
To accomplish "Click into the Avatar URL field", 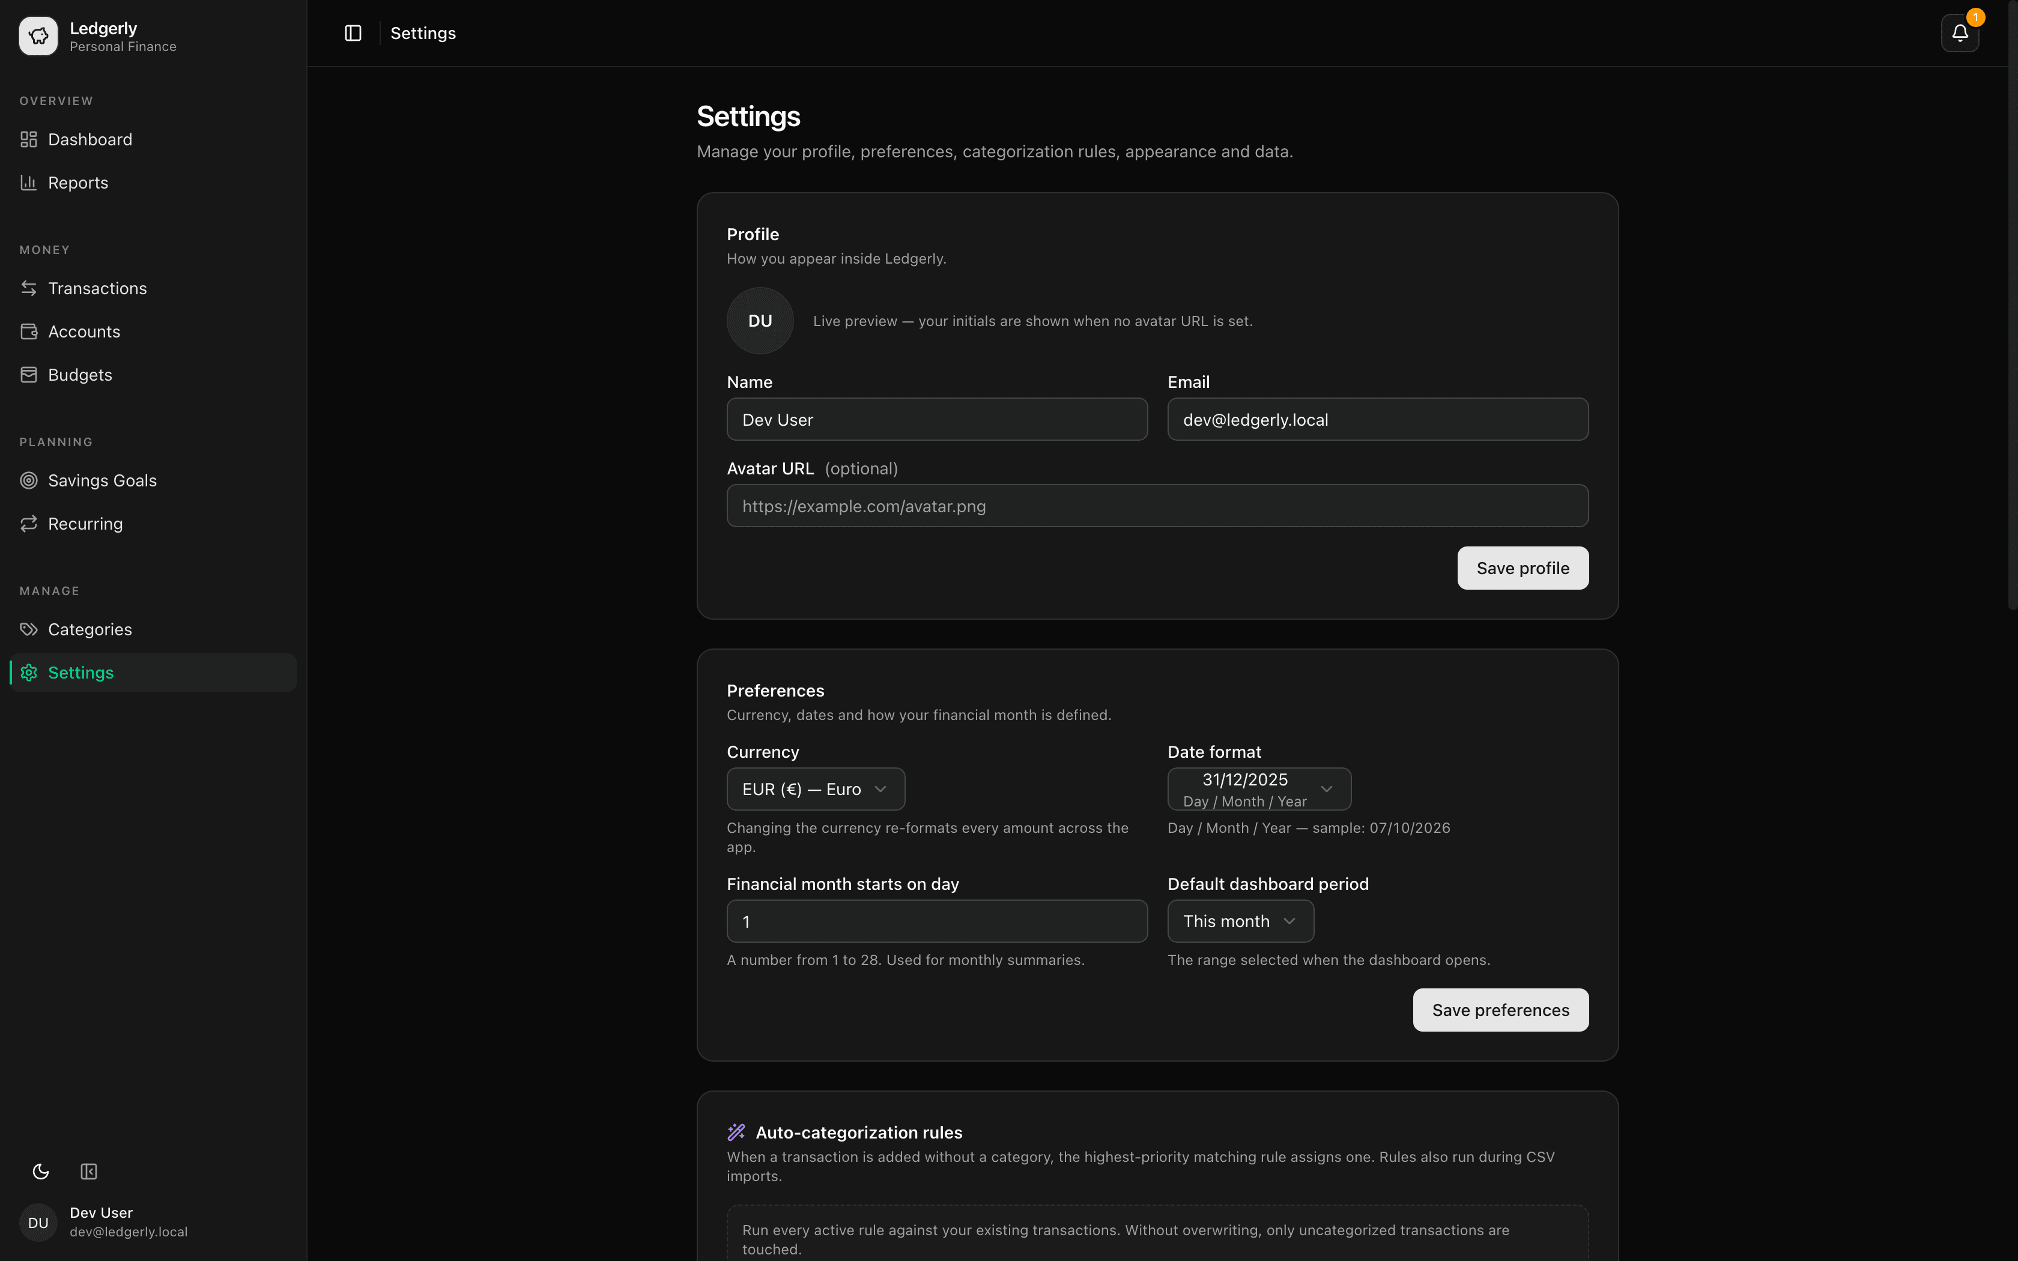I will 1157,506.
